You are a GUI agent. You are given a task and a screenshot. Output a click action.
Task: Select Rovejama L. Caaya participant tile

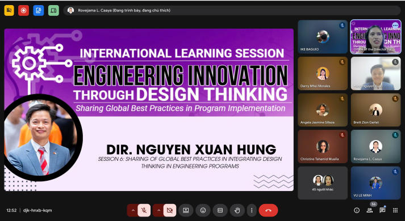(376, 147)
